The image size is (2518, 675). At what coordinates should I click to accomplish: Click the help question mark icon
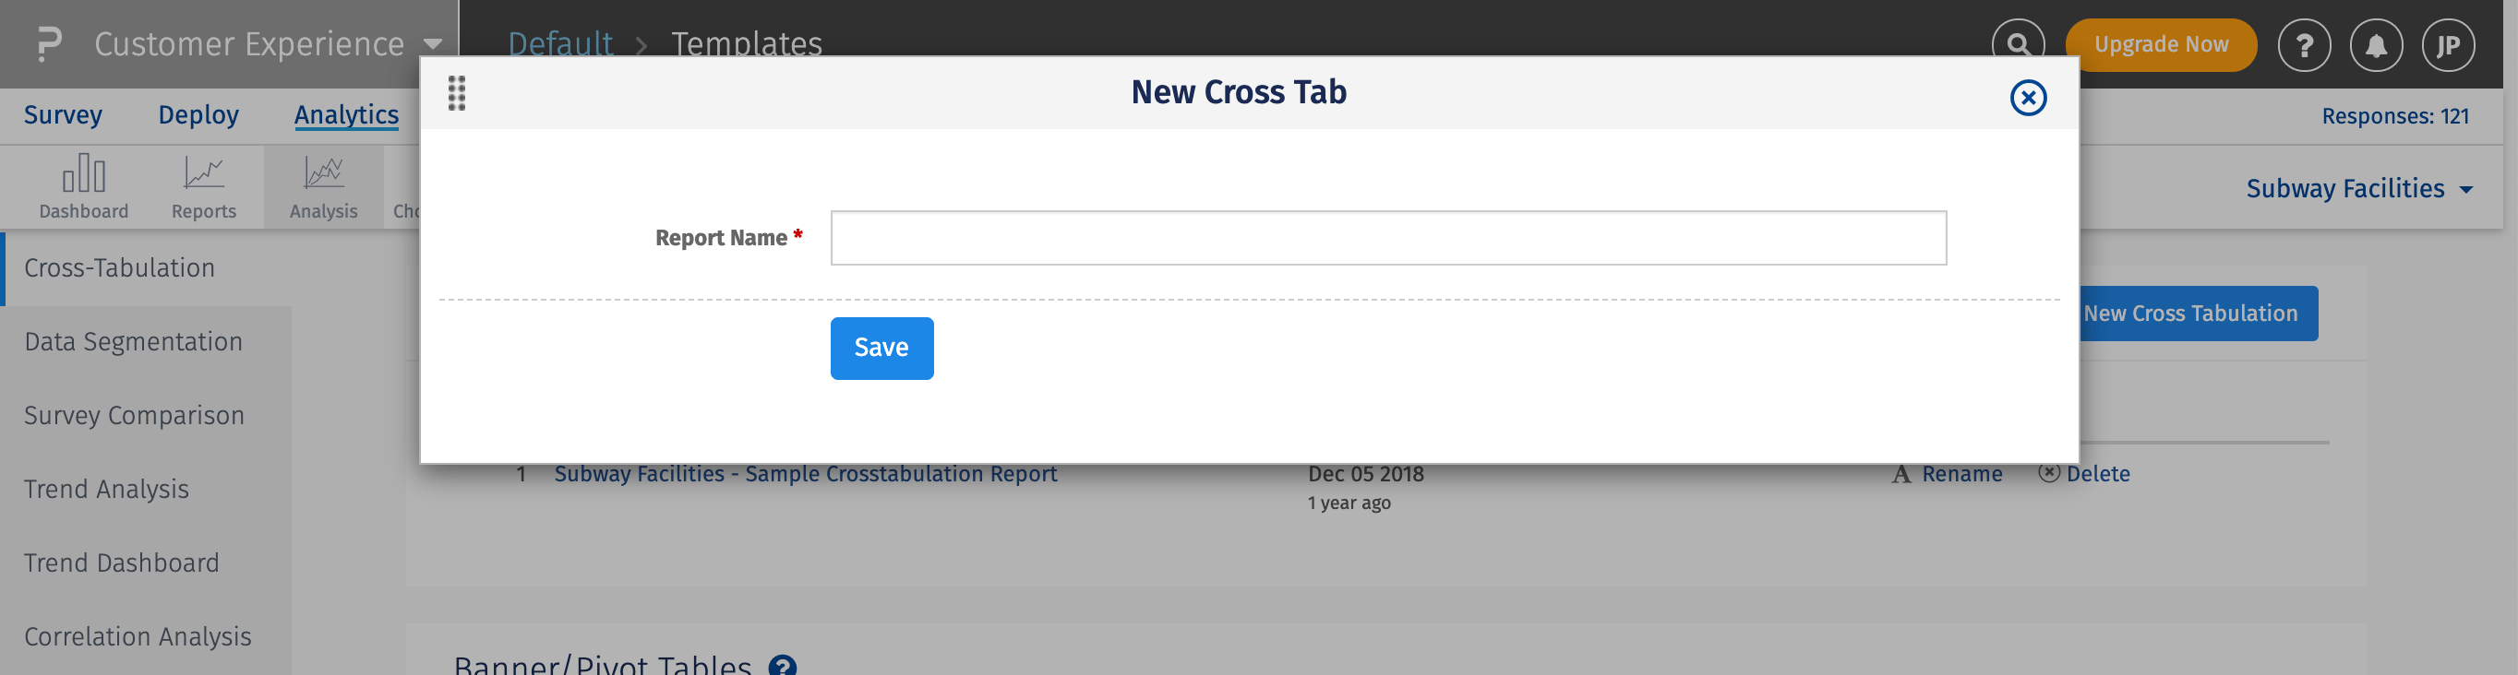coord(2304,44)
